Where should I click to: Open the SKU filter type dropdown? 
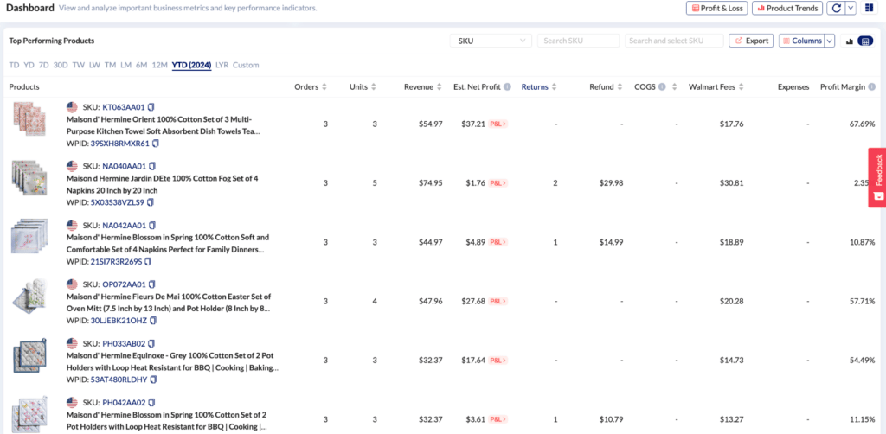(x=491, y=41)
